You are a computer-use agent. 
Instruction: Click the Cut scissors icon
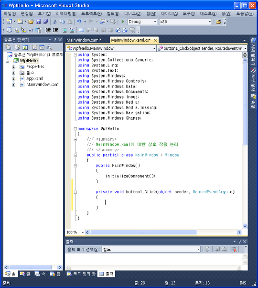pos(55,22)
